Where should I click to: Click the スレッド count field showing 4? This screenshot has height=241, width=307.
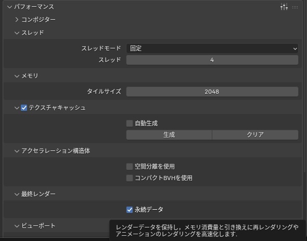pos(212,60)
